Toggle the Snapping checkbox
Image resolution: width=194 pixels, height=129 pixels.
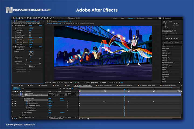pyautogui.click(x=69, y=18)
